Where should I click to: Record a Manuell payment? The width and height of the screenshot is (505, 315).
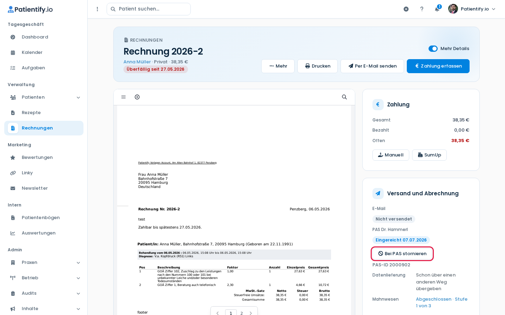[391, 155]
